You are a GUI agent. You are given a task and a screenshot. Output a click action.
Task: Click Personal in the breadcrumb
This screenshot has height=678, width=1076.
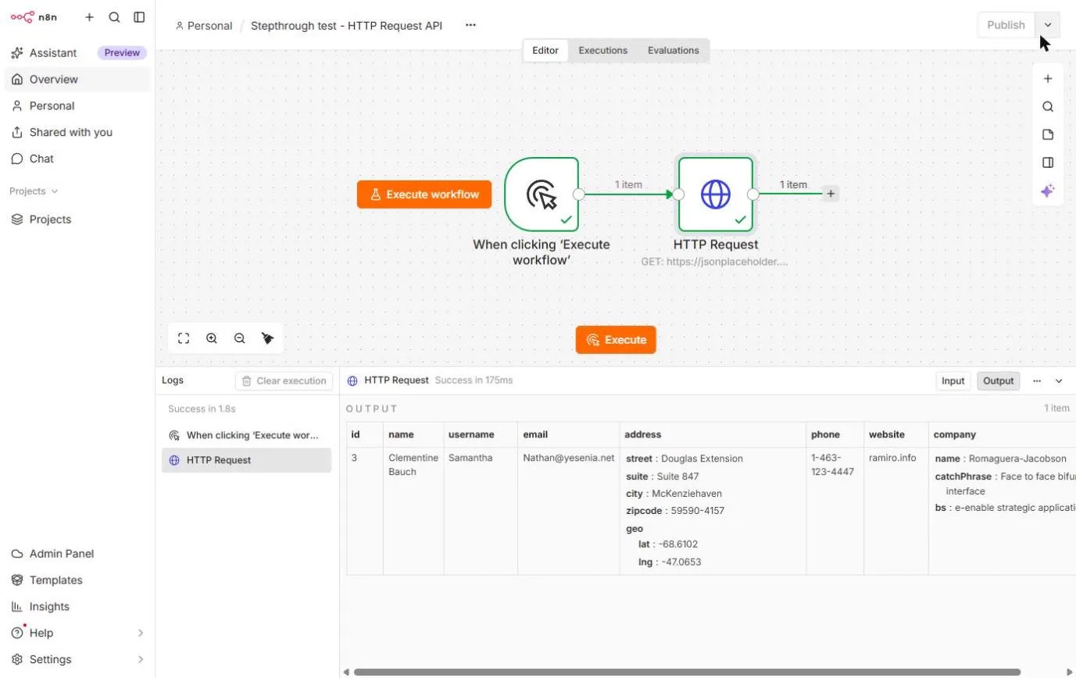tap(204, 26)
